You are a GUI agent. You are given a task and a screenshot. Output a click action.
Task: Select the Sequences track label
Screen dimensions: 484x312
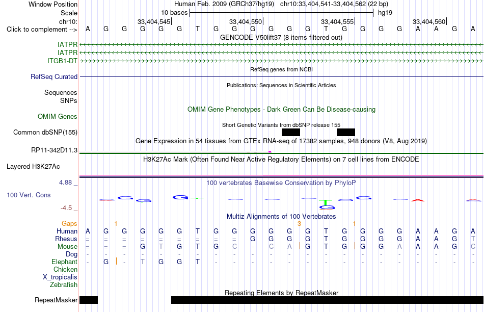(x=61, y=92)
